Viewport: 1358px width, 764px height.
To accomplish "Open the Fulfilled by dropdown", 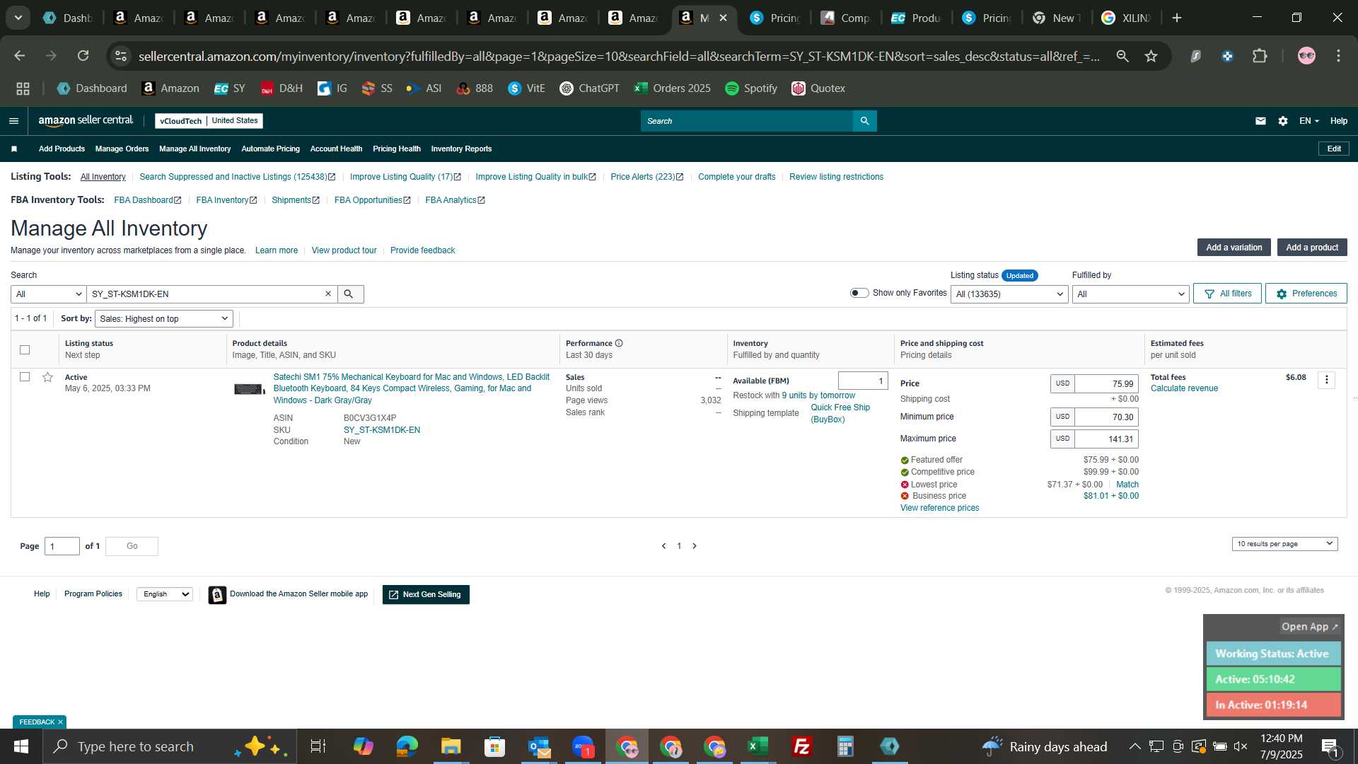I will [1131, 294].
